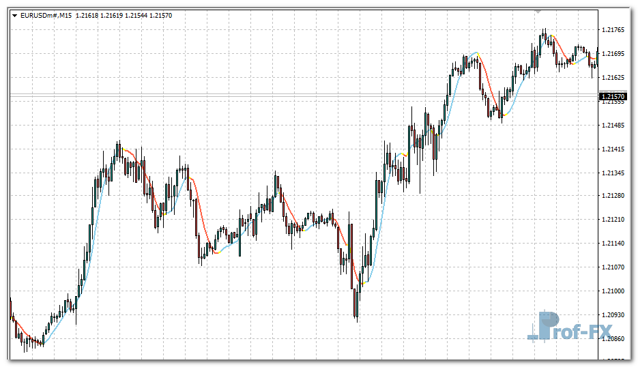Viewport: 638px width, 367px height.
Task: Click the 1.21765 price scale label
Action: point(615,30)
